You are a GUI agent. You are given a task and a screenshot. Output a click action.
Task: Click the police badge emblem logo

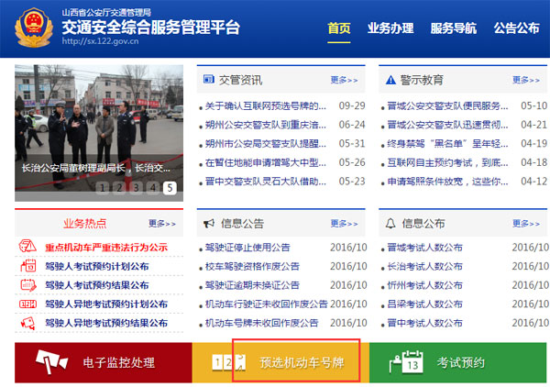[x=34, y=27]
